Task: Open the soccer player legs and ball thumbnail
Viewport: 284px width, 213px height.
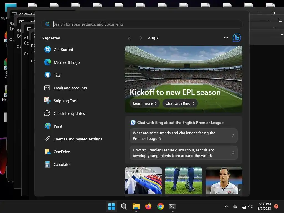Action: 184,181
